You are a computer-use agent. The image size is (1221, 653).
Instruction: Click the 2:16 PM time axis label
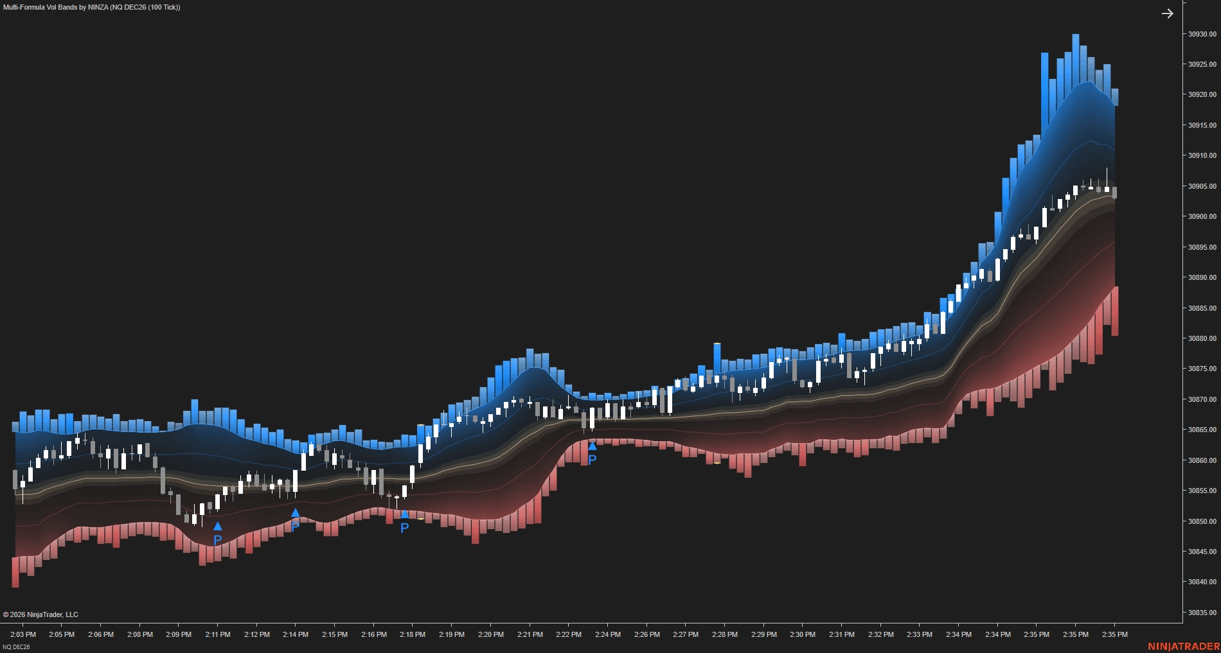point(374,634)
